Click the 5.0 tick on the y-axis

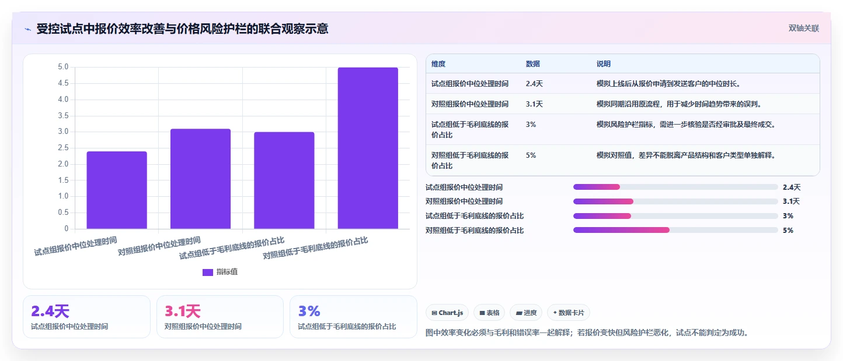tap(63, 67)
